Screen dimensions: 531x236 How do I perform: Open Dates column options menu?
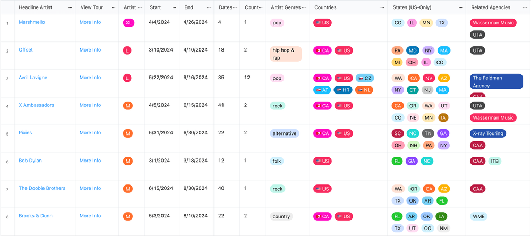[235, 7]
